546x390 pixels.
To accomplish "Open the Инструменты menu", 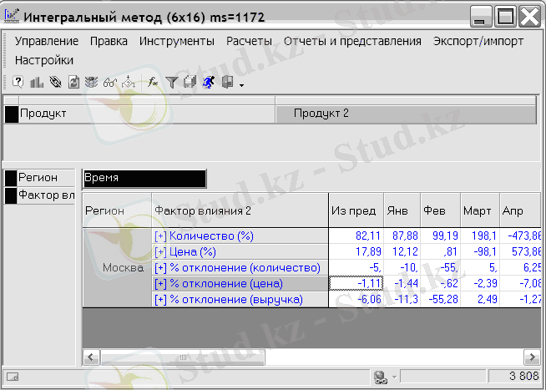I will [176, 41].
